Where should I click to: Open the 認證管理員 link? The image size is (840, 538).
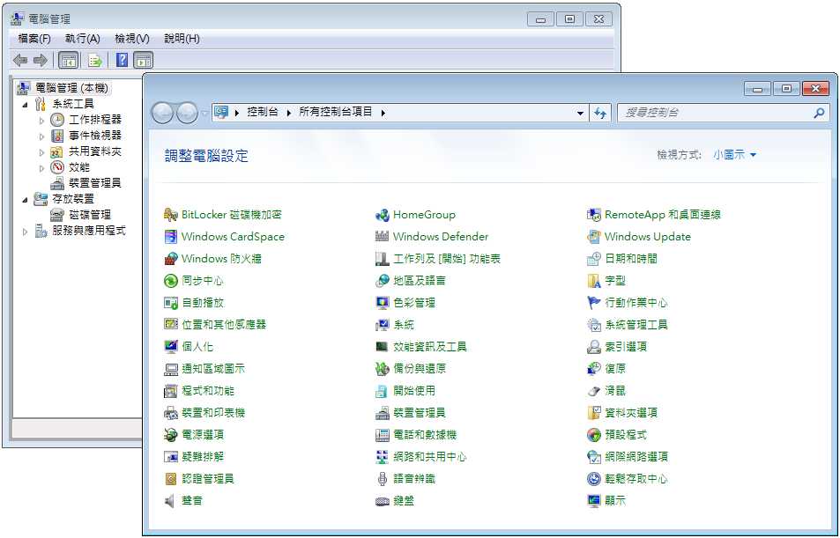pos(208,479)
